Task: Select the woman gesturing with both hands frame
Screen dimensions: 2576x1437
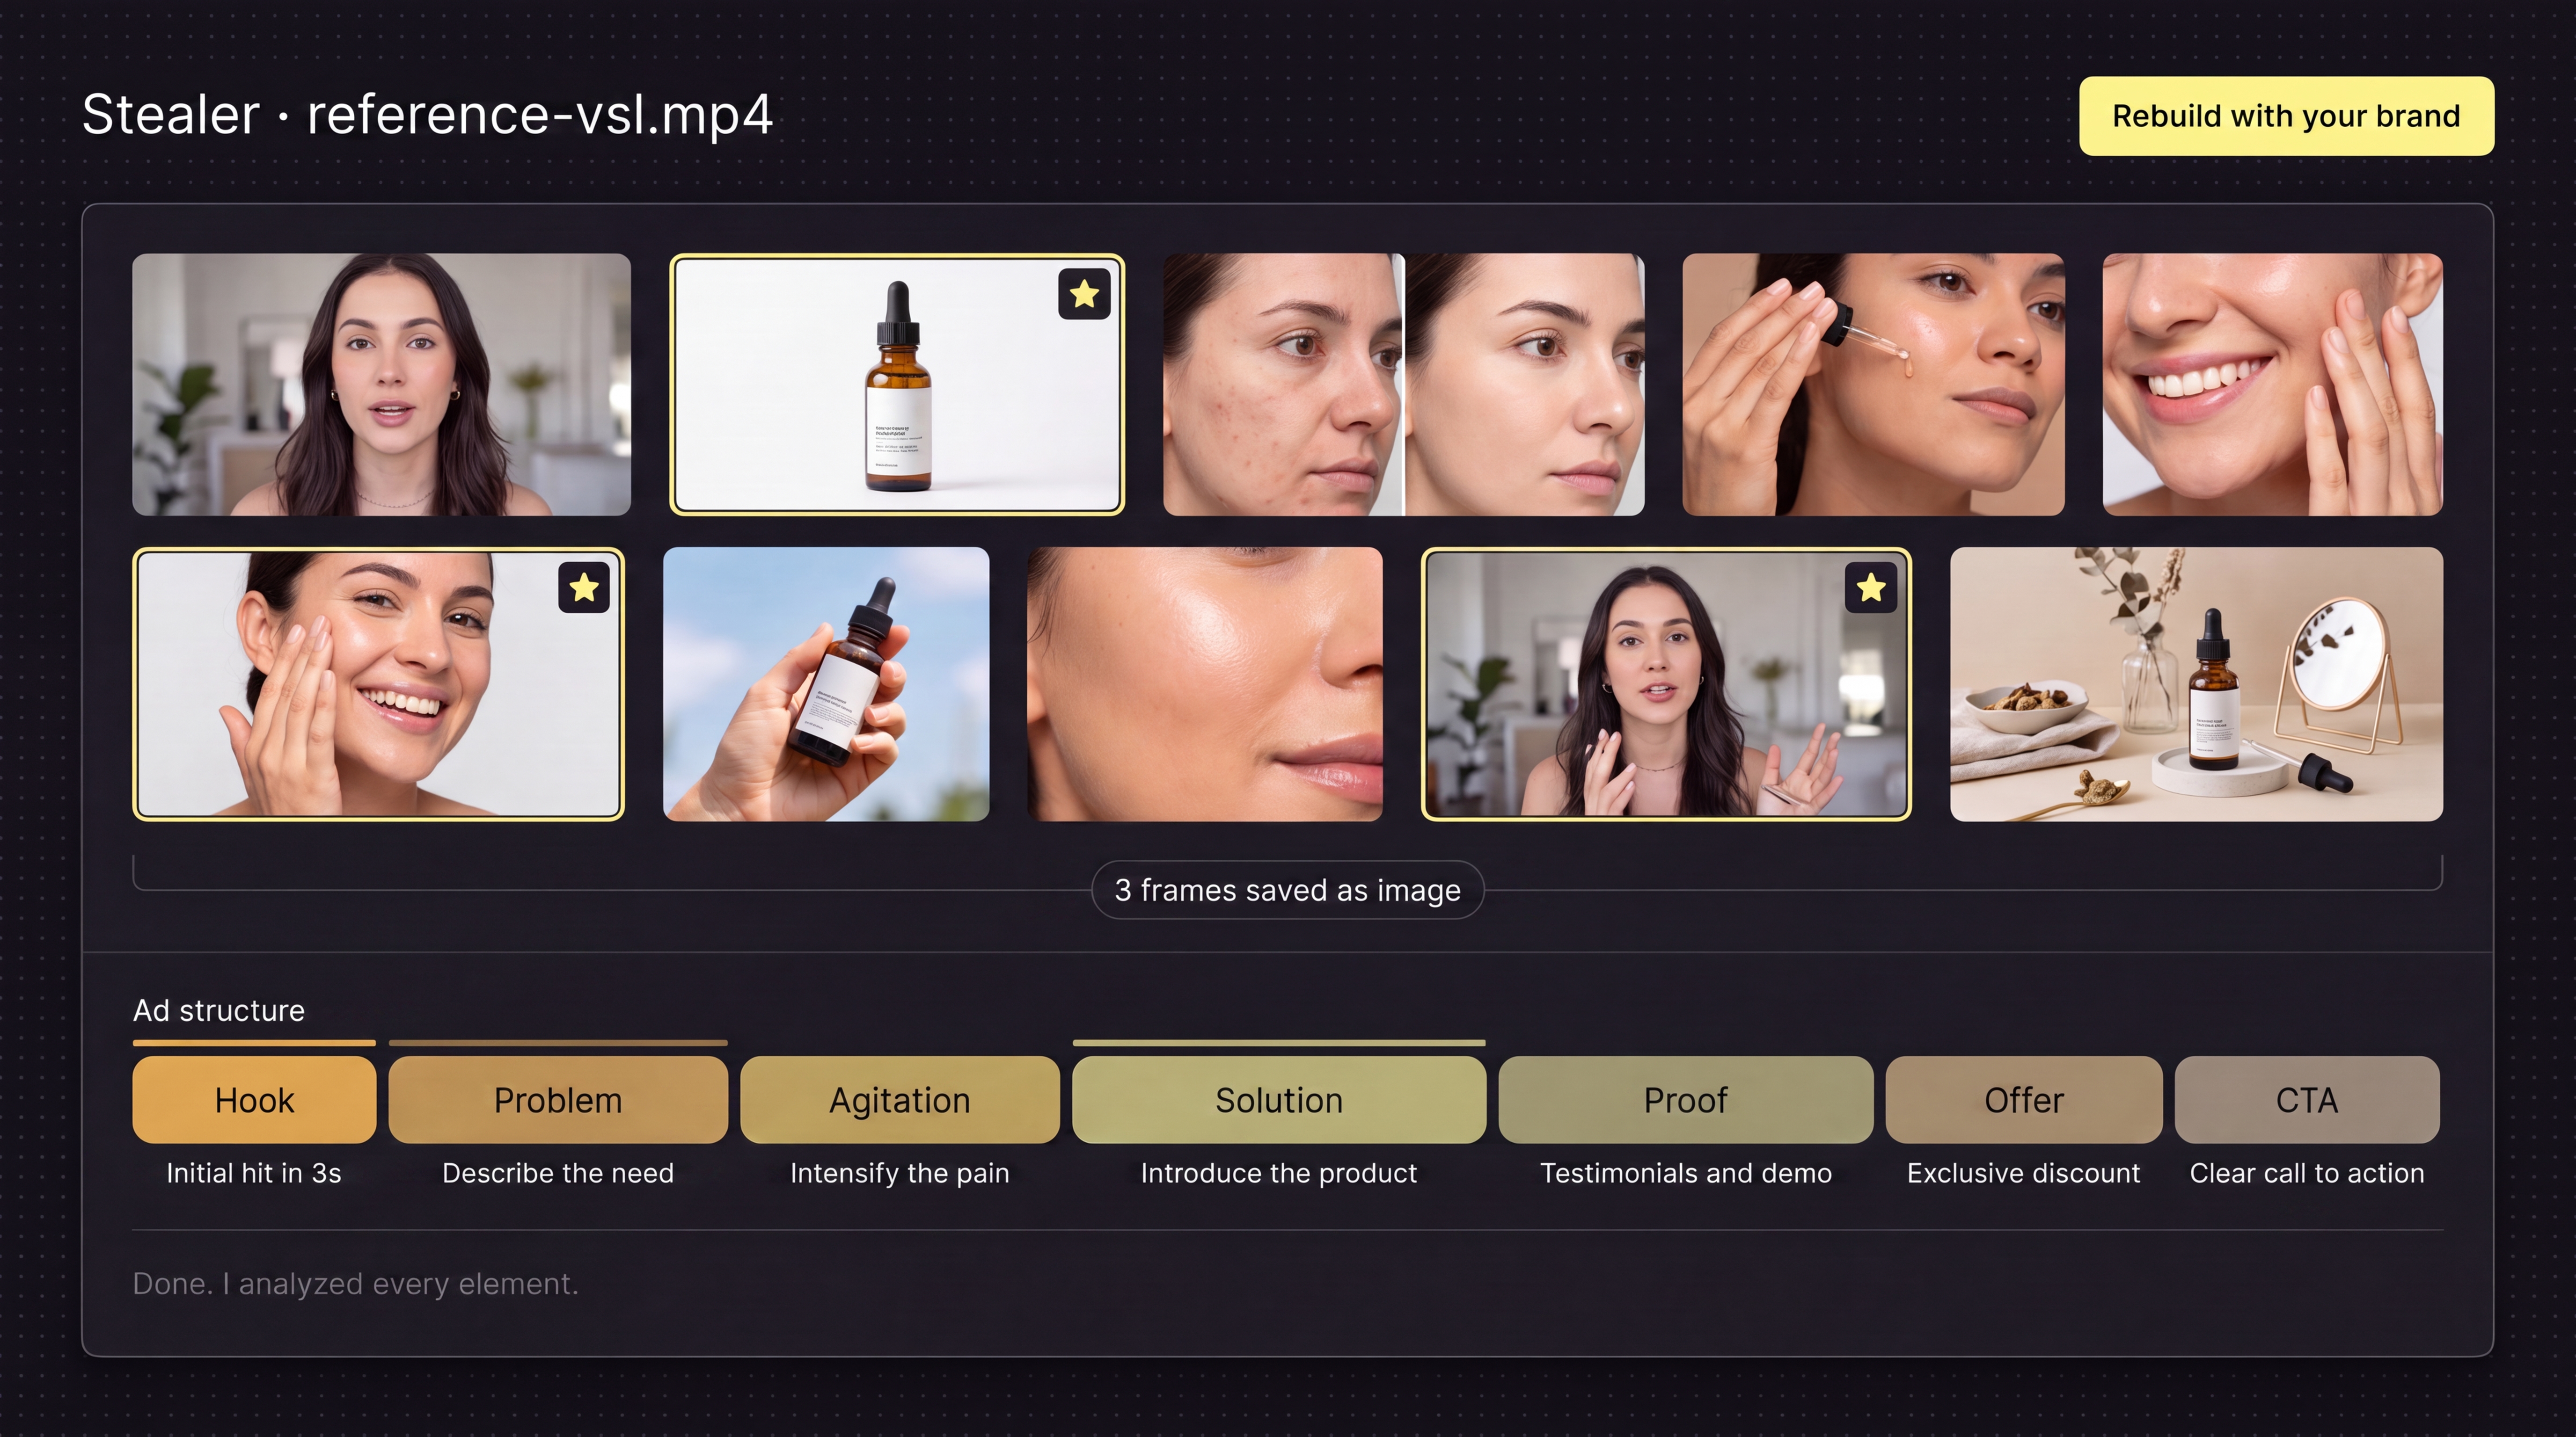Action: coord(1666,684)
